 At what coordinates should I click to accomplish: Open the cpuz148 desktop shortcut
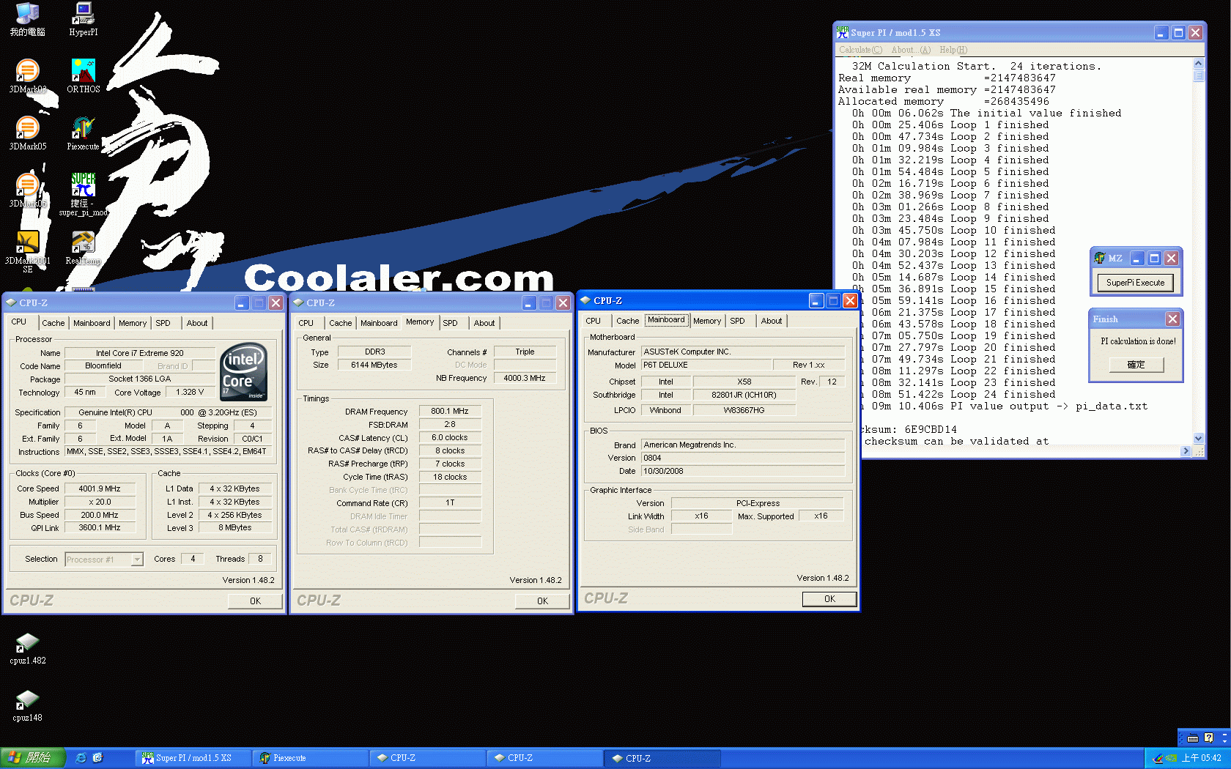(x=28, y=705)
